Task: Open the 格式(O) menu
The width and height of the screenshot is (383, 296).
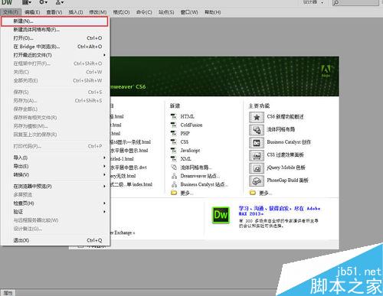Action: [121, 12]
